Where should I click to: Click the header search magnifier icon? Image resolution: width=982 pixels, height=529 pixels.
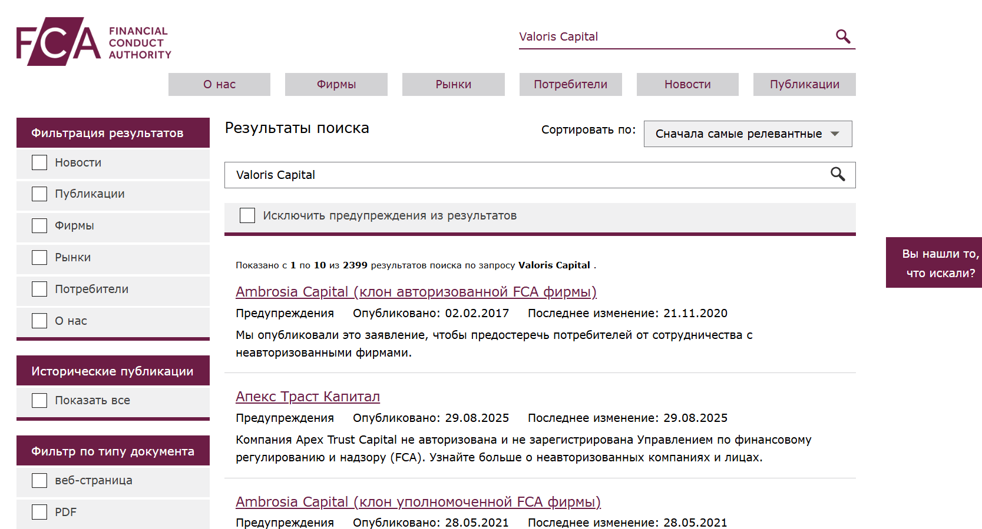click(x=843, y=36)
